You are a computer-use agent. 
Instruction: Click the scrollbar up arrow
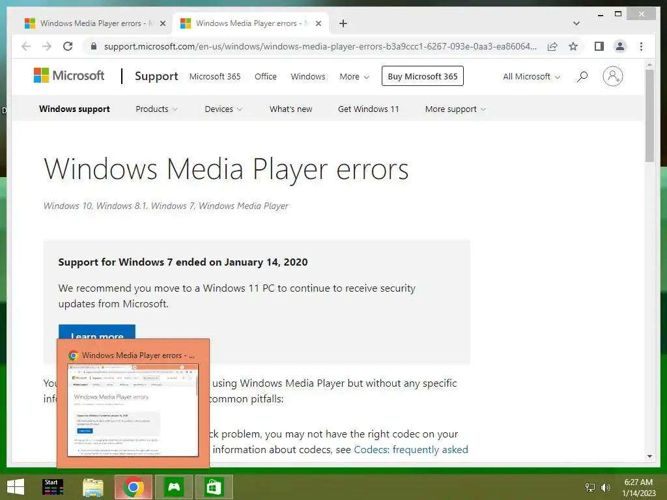coord(649,64)
